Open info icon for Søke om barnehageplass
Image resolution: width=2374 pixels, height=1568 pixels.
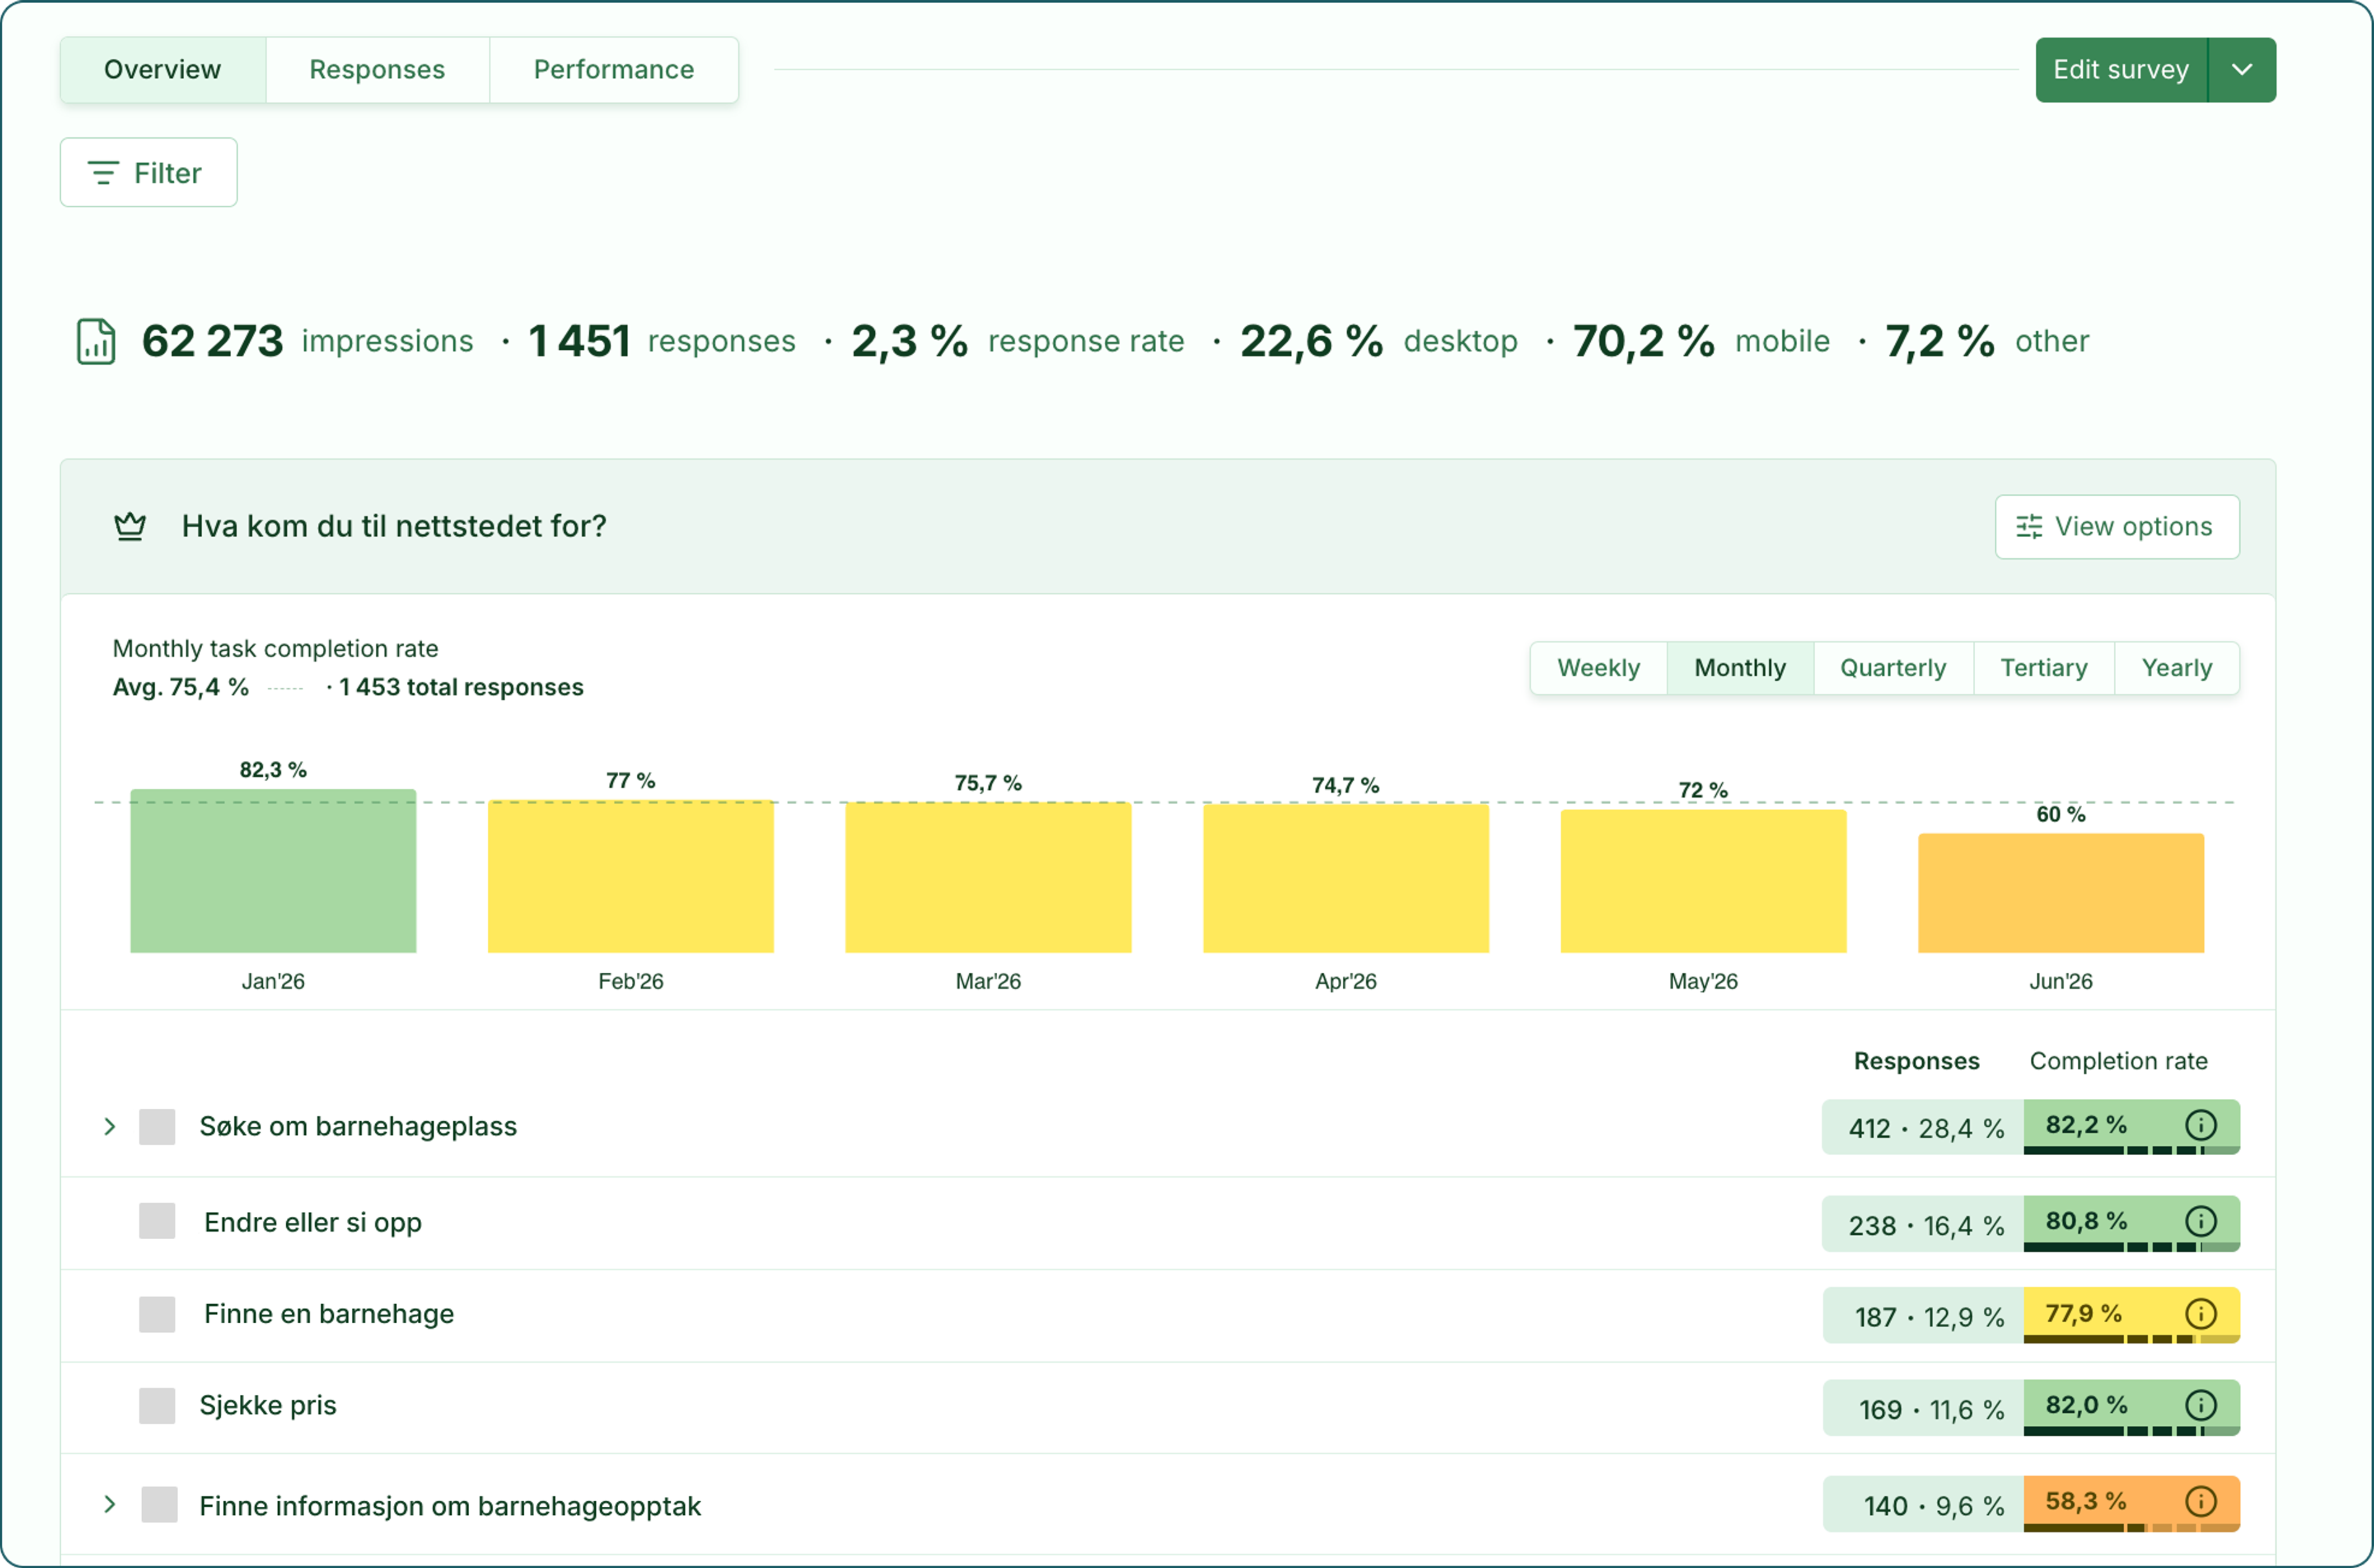pyautogui.click(x=2200, y=1125)
